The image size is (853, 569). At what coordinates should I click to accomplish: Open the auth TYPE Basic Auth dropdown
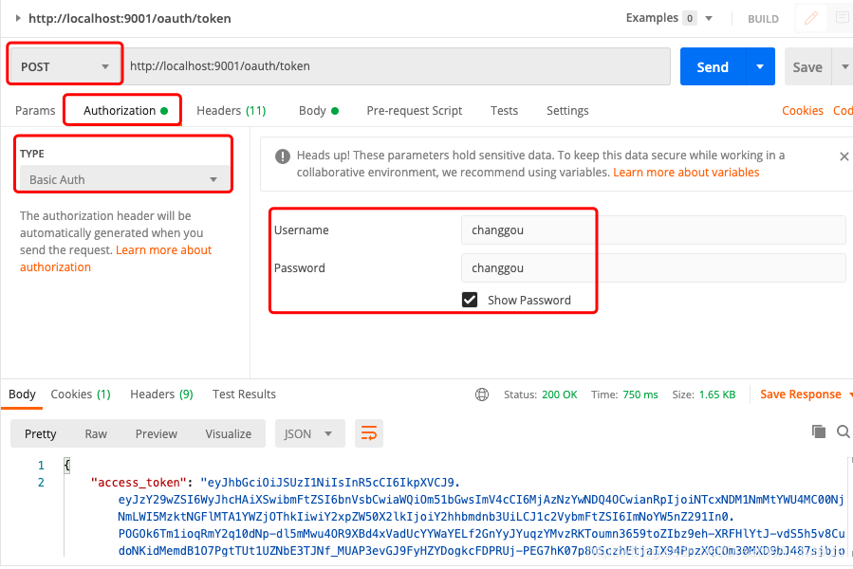coord(124,179)
